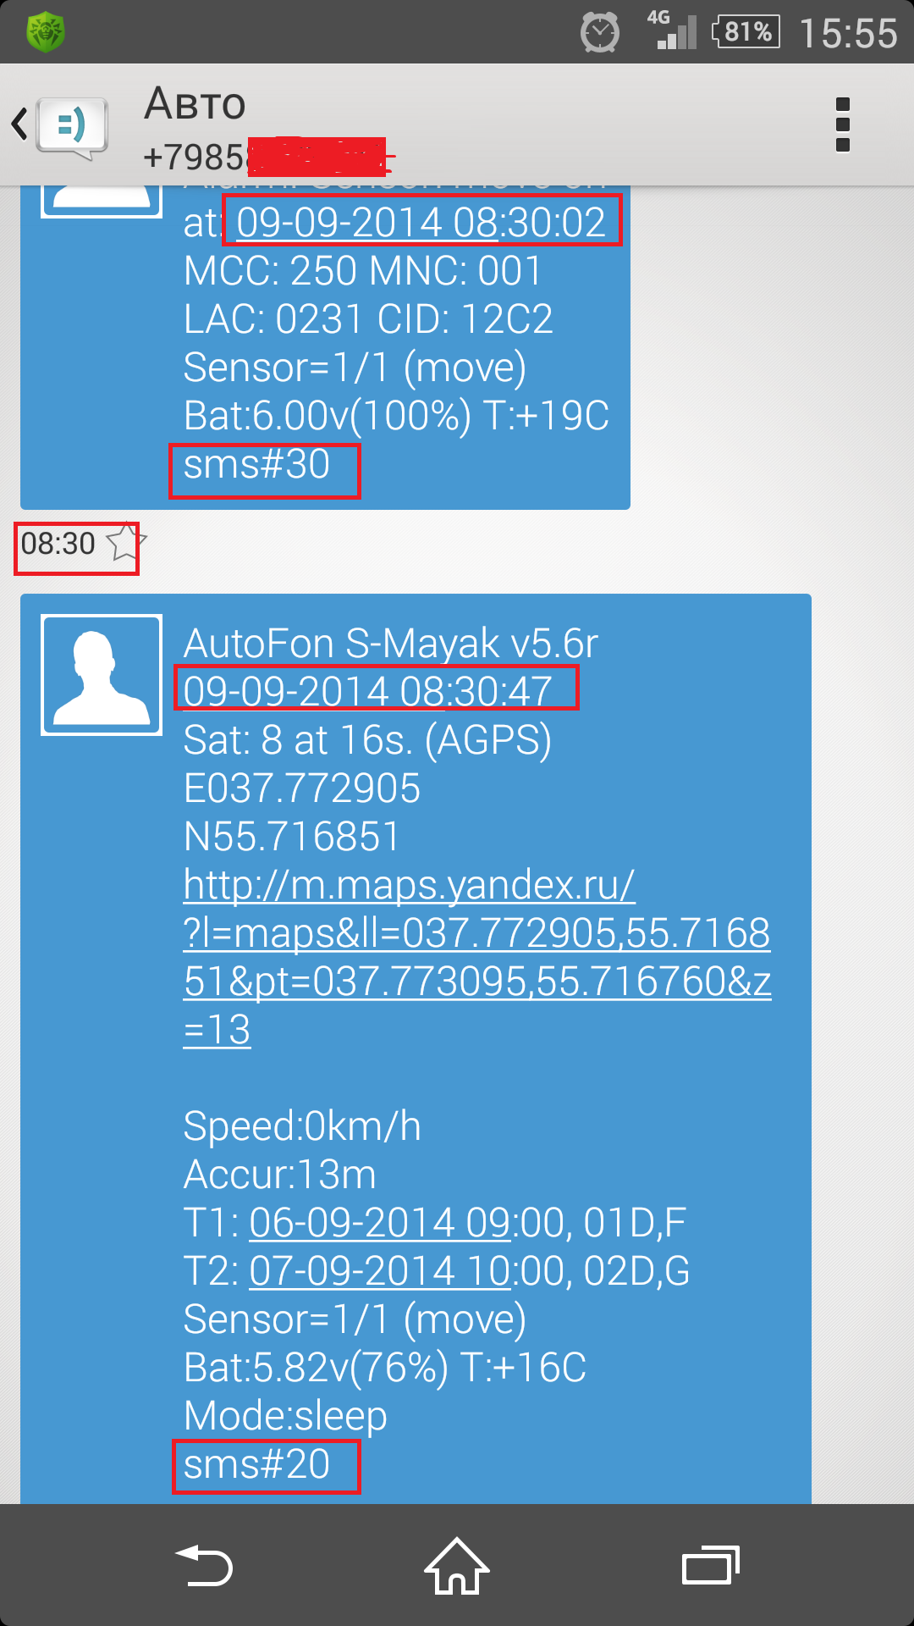Screen dimensions: 914x1626
Task: Open the three-dot overflow menu
Action: tap(842, 125)
